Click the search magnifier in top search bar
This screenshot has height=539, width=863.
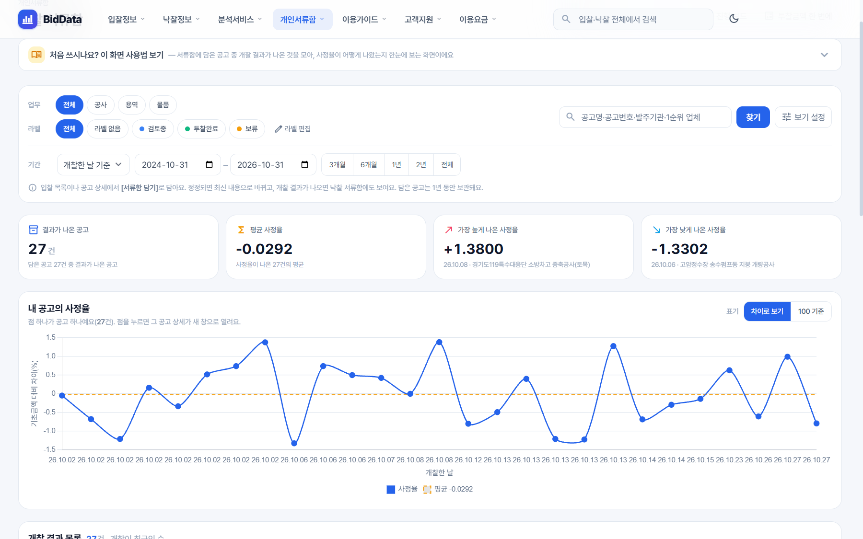566,19
